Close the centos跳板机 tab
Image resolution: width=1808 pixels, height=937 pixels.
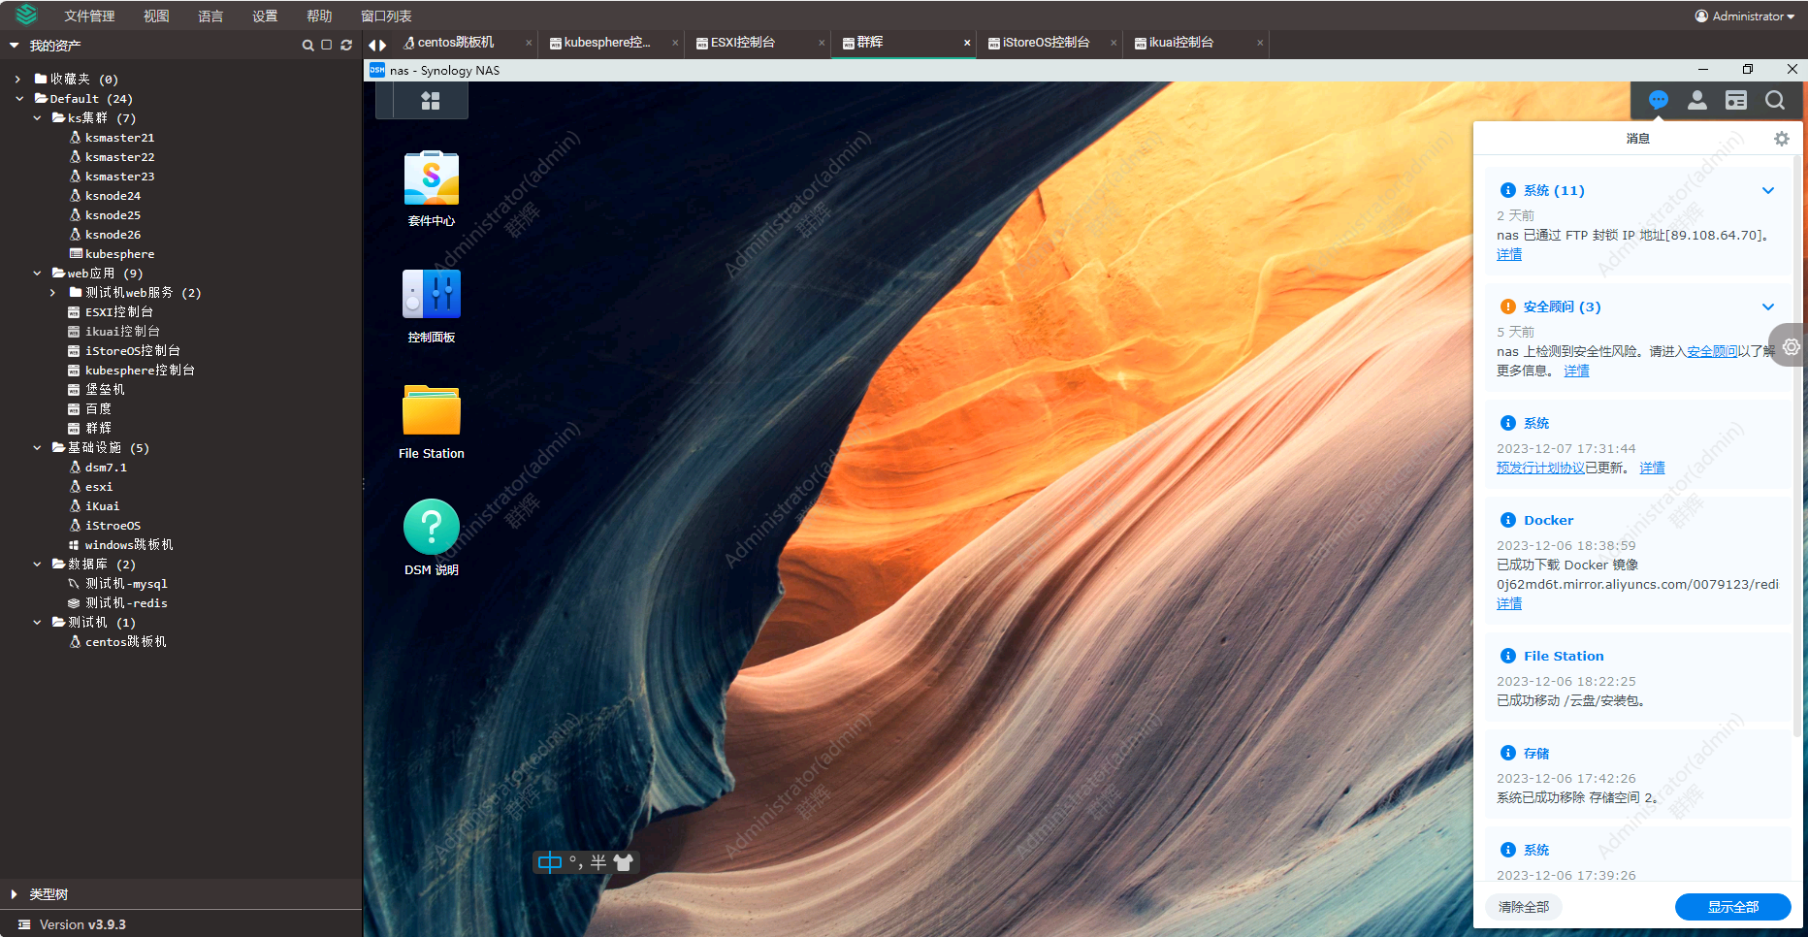pyautogui.click(x=529, y=43)
